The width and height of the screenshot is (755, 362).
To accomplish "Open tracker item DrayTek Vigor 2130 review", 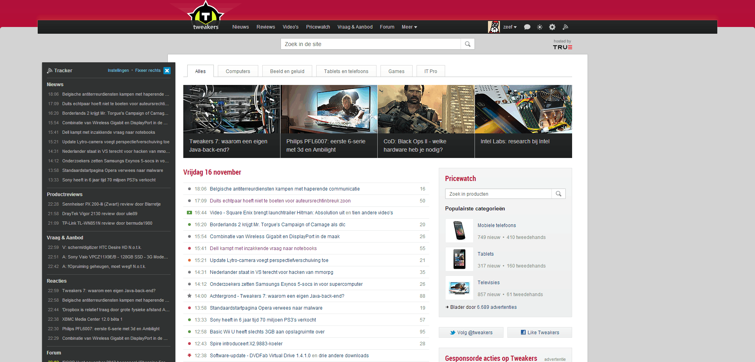I will (100, 214).
